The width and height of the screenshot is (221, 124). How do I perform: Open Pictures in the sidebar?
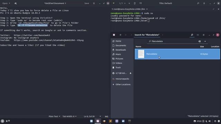122,59
